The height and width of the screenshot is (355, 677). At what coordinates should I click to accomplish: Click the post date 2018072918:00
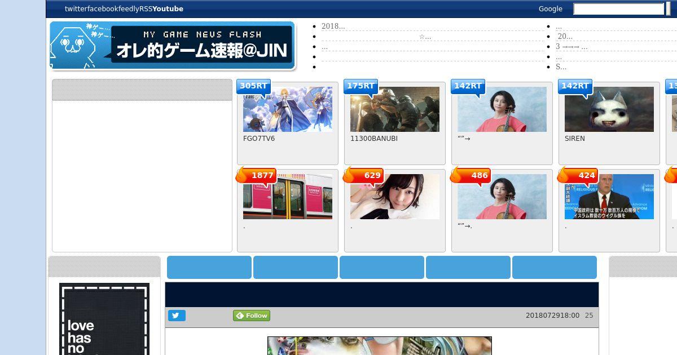click(552, 316)
